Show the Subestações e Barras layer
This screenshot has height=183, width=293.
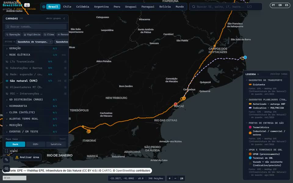click(7, 68)
